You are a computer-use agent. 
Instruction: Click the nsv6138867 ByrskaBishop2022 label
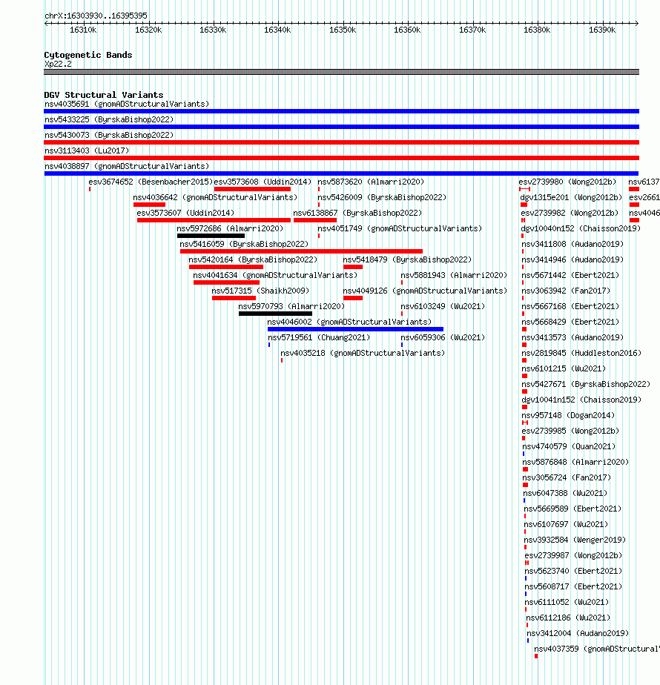point(357,214)
